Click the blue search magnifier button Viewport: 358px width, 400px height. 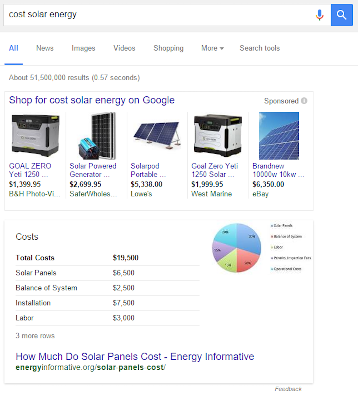[x=342, y=14]
